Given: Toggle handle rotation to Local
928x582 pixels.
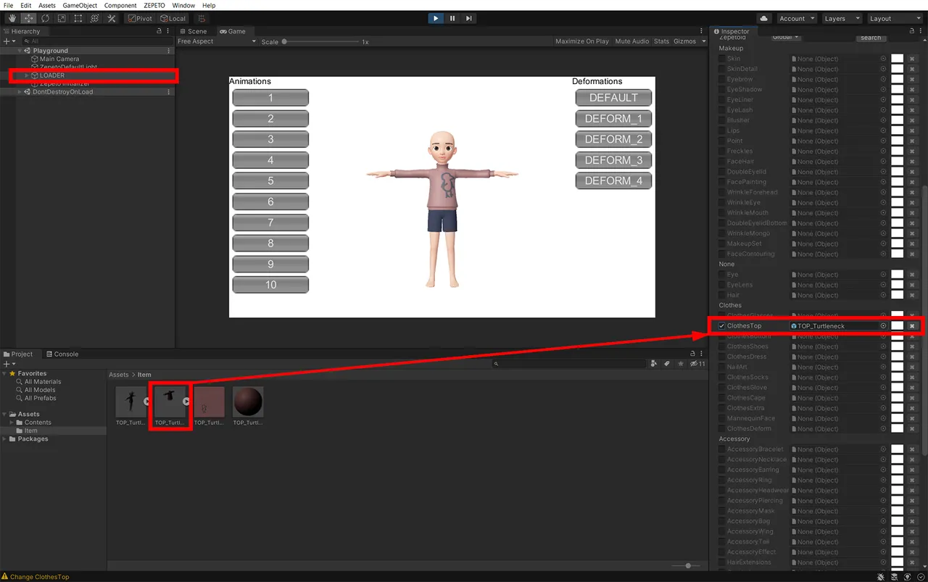Looking at the screenshot, I should point(173,18).
